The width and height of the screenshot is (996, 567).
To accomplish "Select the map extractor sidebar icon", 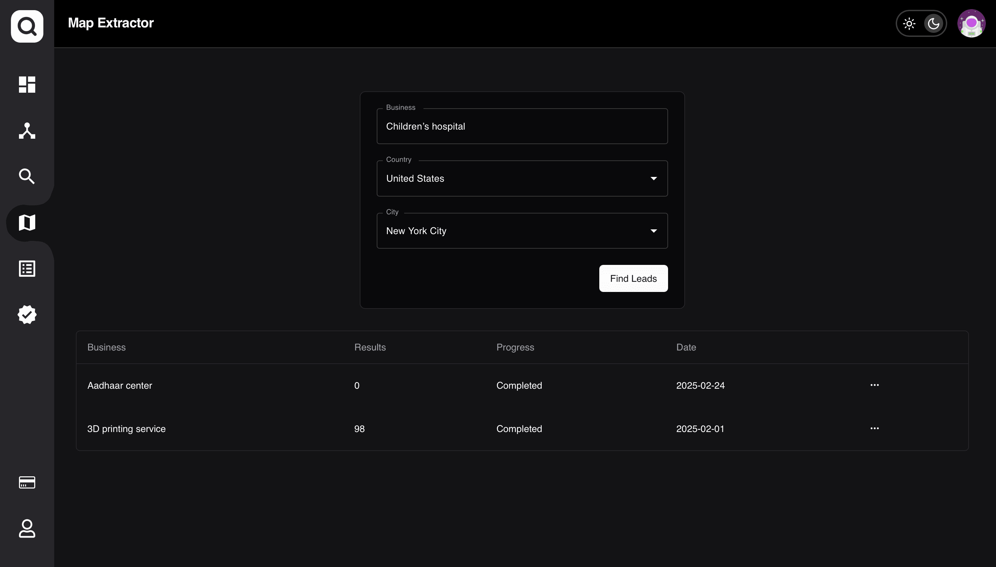I will [27, 223].
